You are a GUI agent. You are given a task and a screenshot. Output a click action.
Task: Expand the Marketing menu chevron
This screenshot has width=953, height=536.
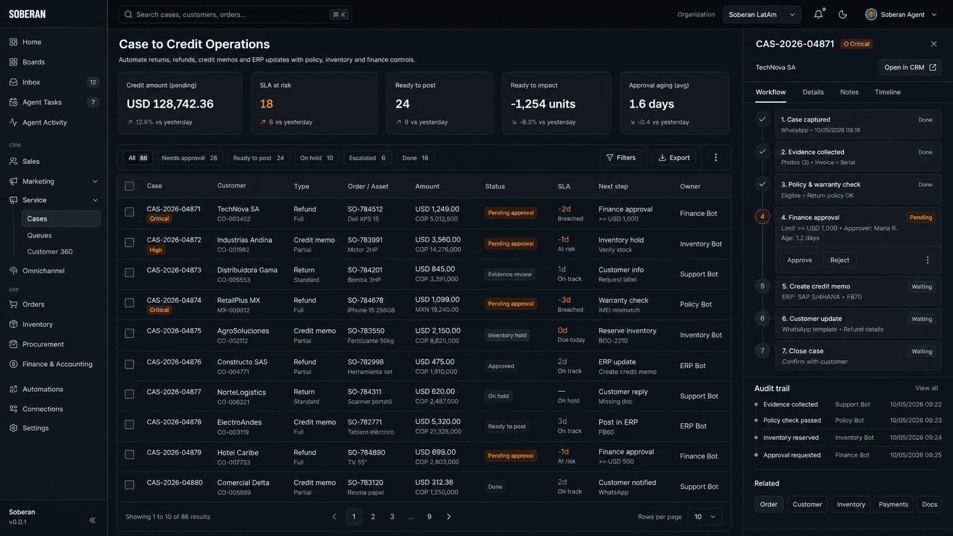click(x=95, y=182)
